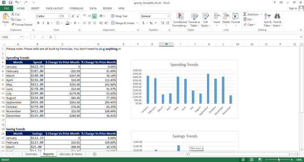Increase font size with larger A icon
Viewport: 304px width, 162px height.
tap(73, 16)
